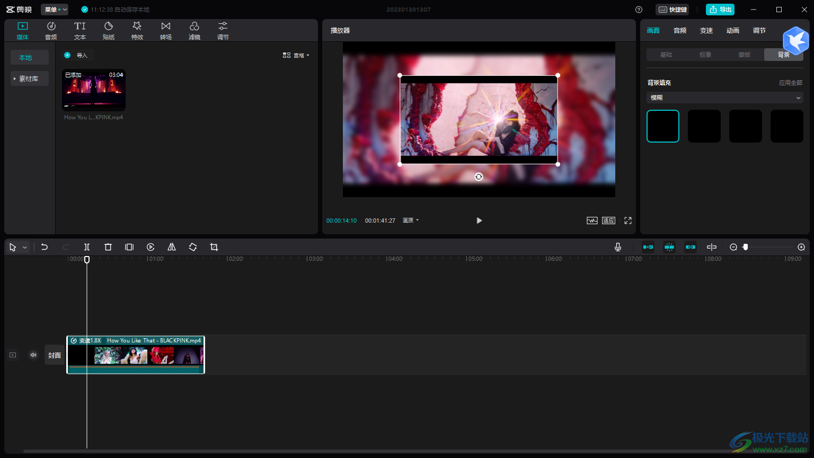The height and width of the screenshot is (458, 814).
Task: Open the 音频 audio panel
Action: (51, 31)
